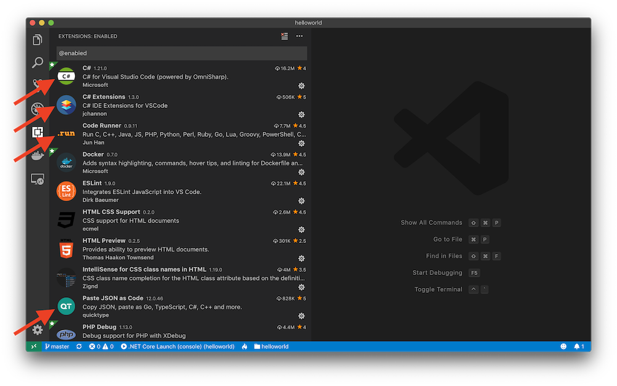Screen dimensions: 617x386
Task: Click .NET Core Launch (console) debug configuration
Action: [178, 347]
